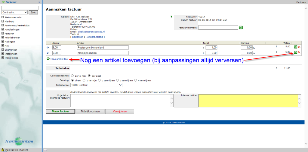308x152 pixels.
Task: Refresh the Klompjes dubbel line
Action: point(295,52)
